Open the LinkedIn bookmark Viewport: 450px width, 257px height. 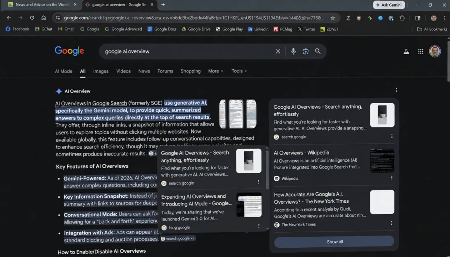pos(258,29)
